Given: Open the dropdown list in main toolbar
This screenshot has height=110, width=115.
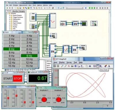Looking at the screenshot, I should click(x=82, y=8).
